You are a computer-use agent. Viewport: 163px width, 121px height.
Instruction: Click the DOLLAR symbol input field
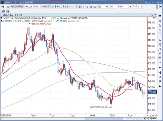tap(29, 7)
